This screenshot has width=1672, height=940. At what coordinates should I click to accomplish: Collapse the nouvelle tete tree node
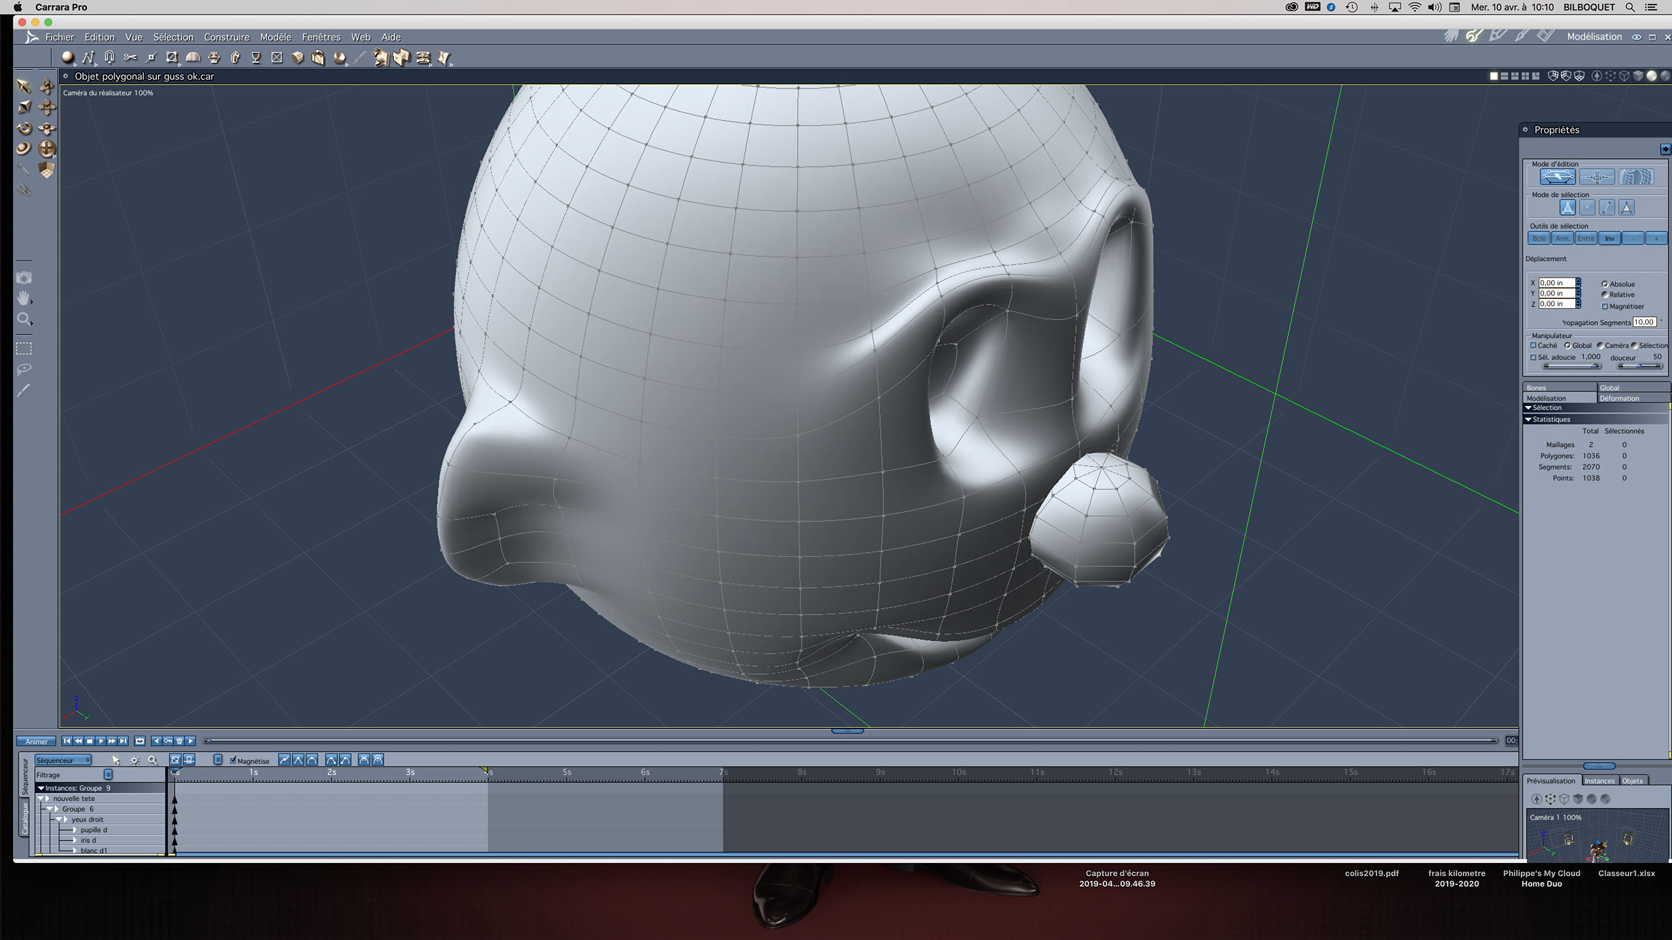(x=40, y=798)
